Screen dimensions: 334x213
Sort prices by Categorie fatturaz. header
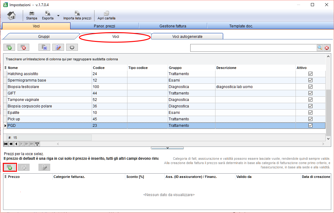[89, 177]
